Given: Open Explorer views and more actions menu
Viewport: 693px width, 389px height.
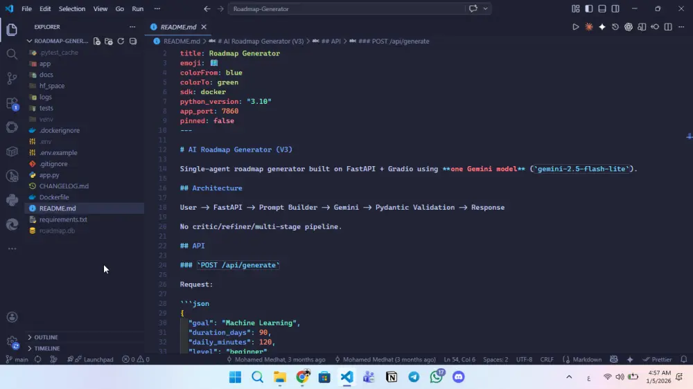Looking at the screenshot, I should click(132, 27).
